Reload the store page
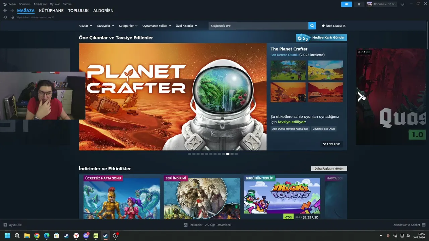Screen dimensions: 429x241 pyautogui.click(x=5, y=17)
